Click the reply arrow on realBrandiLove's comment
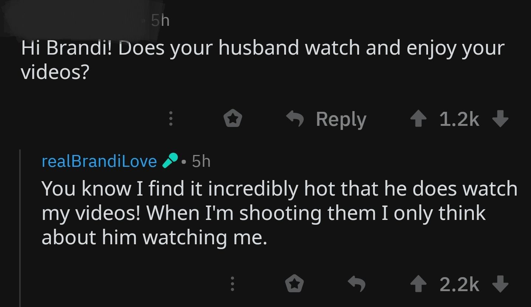Screen dimensions: 531x307 [356, 284]
